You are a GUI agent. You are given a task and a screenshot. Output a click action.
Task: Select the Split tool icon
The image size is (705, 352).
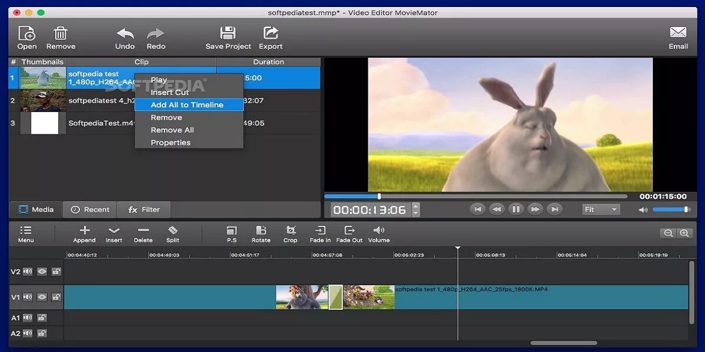(x=173, y=231)
